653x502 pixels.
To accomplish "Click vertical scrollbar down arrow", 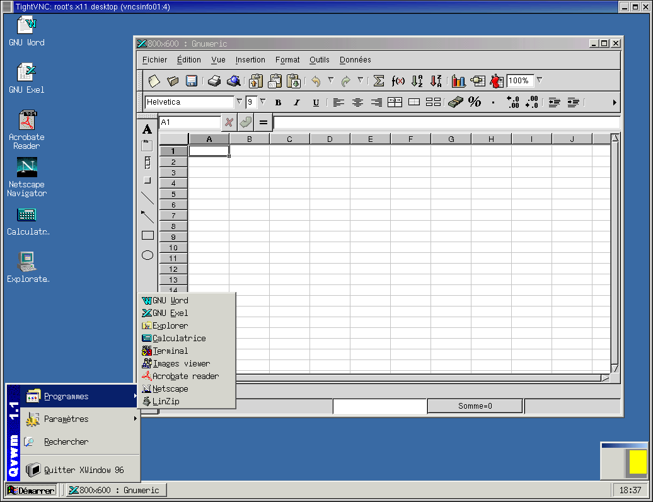I will click(615, 368).
